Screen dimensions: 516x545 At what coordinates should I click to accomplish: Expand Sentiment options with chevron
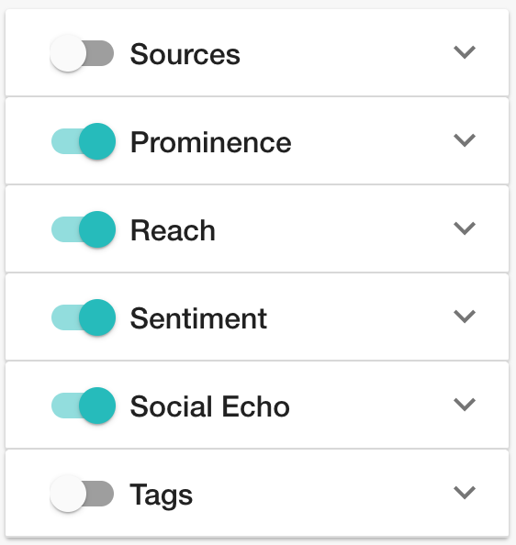click(x=465, y=317)
